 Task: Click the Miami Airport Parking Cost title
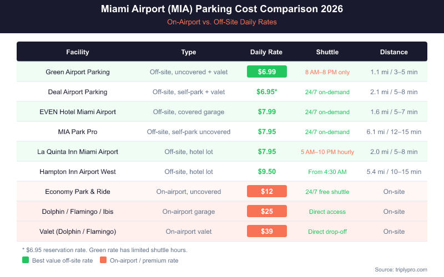point(222,9)
